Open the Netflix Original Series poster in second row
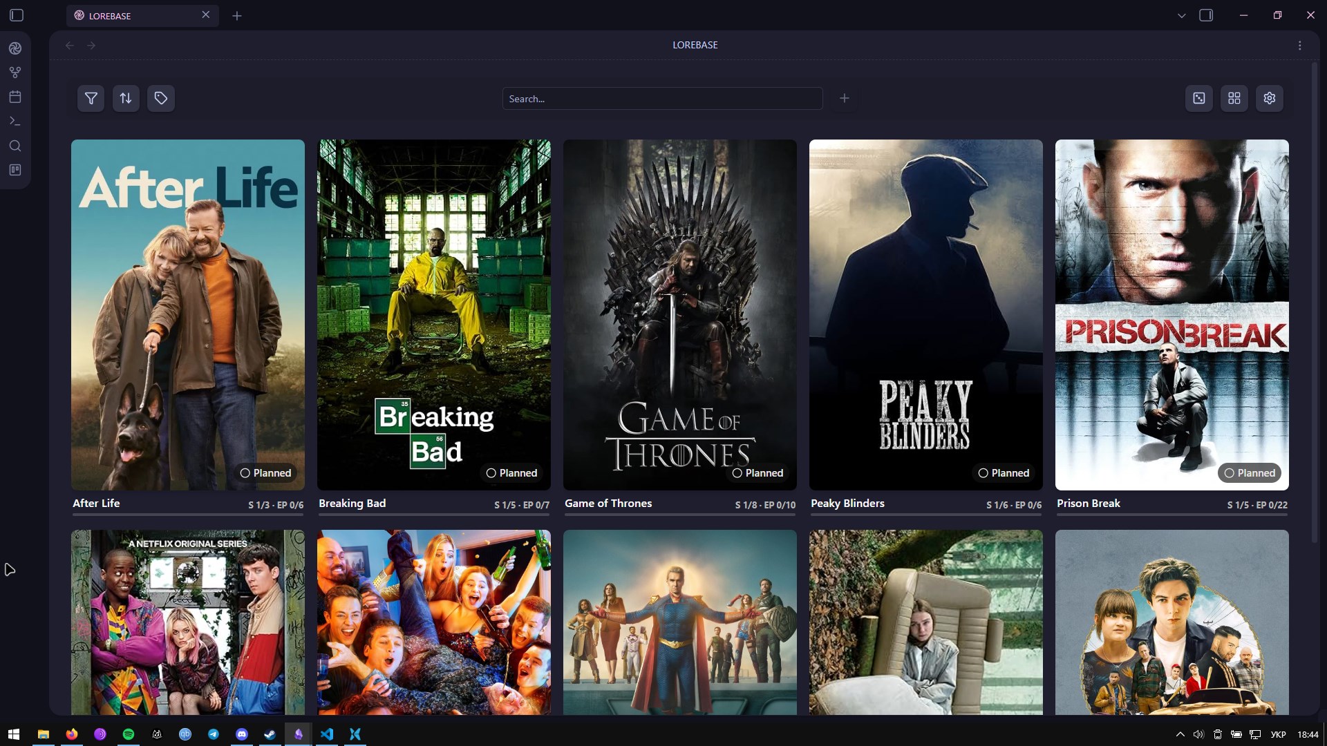 [x=188, y=622]
